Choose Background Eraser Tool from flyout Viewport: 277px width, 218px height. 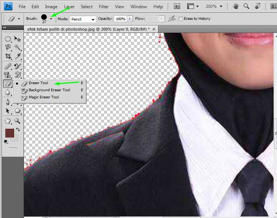[x=50, y=90]
